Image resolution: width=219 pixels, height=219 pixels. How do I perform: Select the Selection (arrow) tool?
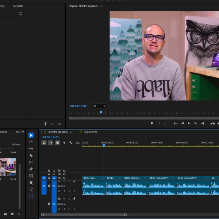[31, 135]
